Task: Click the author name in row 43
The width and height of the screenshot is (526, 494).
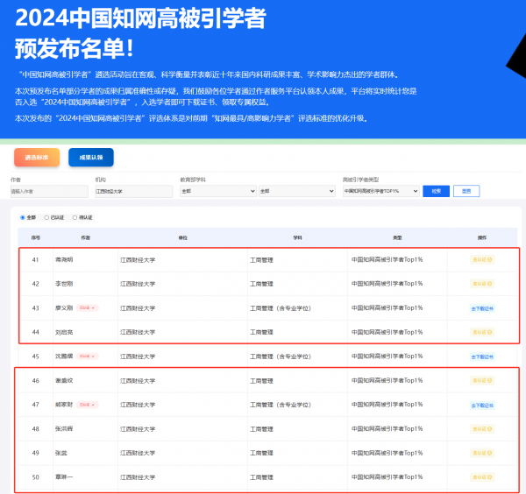Action: [x=64, y=307]
